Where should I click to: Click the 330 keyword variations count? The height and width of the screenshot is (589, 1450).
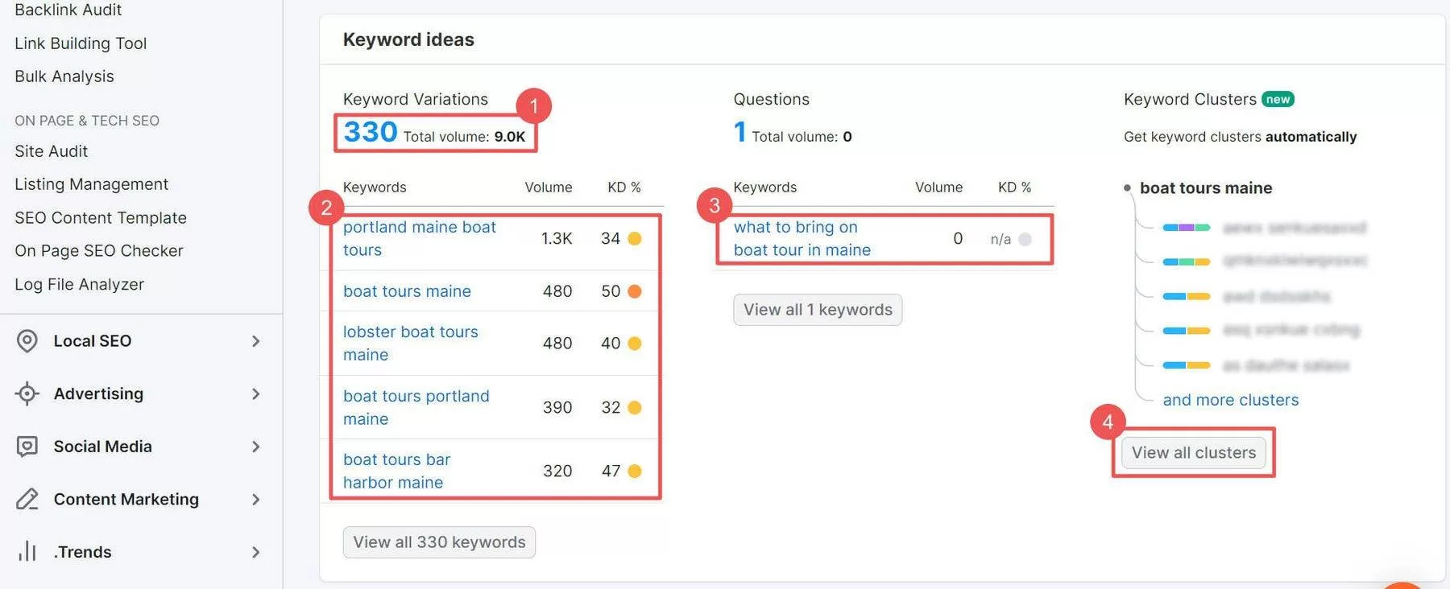tap(371, 132)
